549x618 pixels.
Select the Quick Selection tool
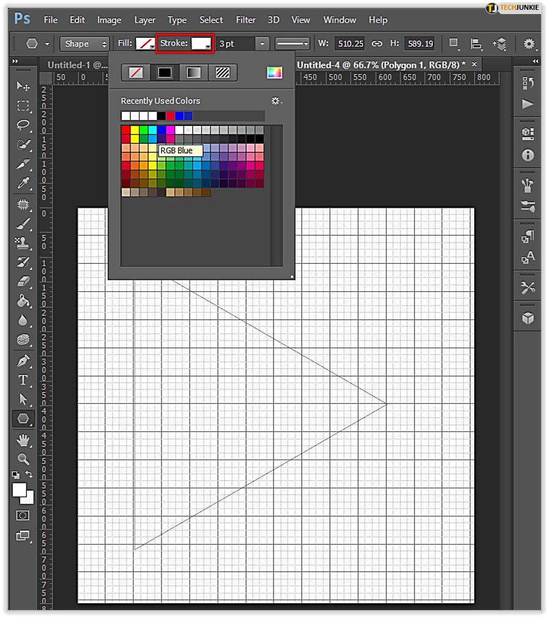[23, 144]
